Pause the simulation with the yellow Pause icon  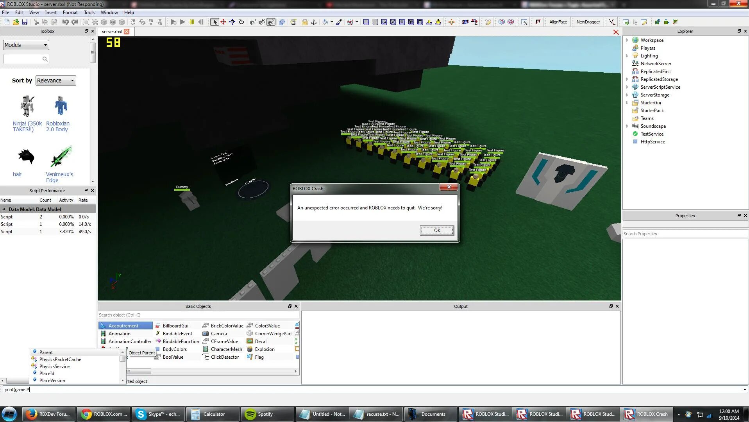(191, 22)
